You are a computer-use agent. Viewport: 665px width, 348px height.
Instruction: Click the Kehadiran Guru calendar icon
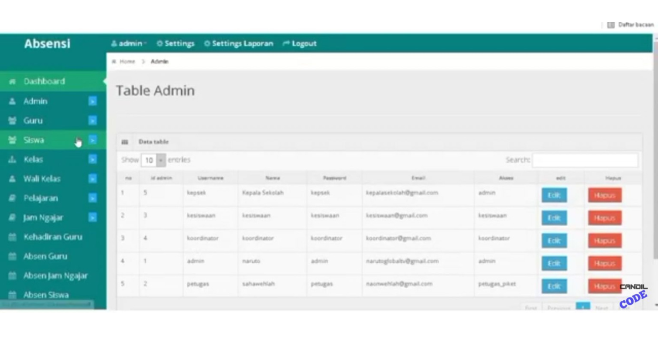(12, 237)
